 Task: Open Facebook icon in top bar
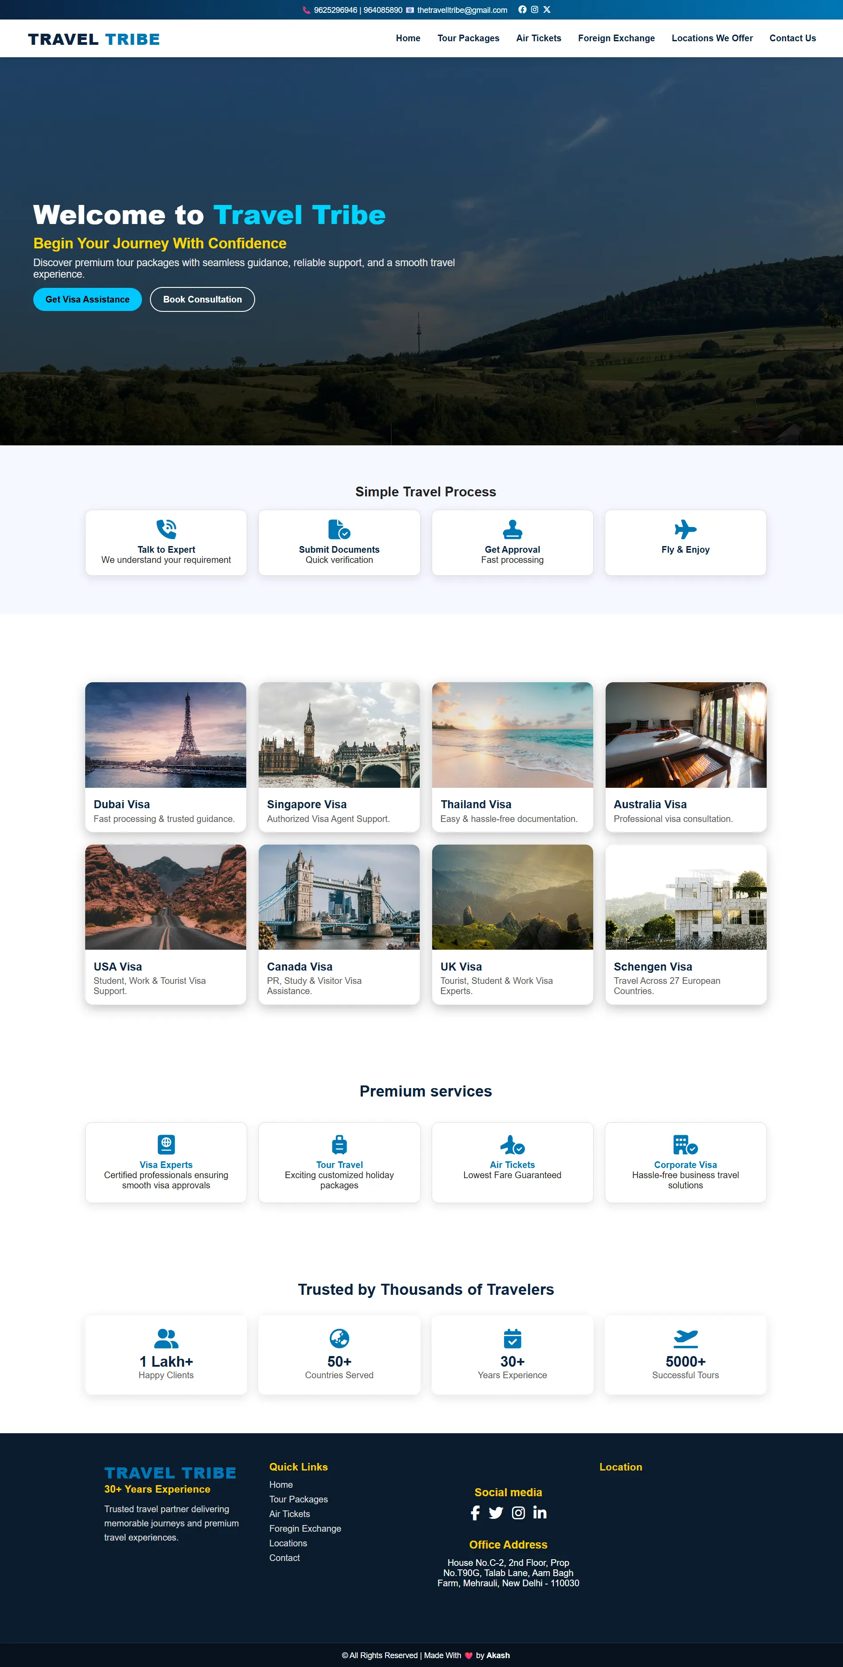click(522, 10)
